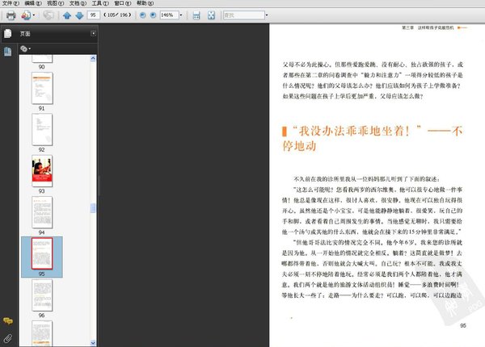
Task: Select the page 91 thumbnail
Action: coord(42,88)
